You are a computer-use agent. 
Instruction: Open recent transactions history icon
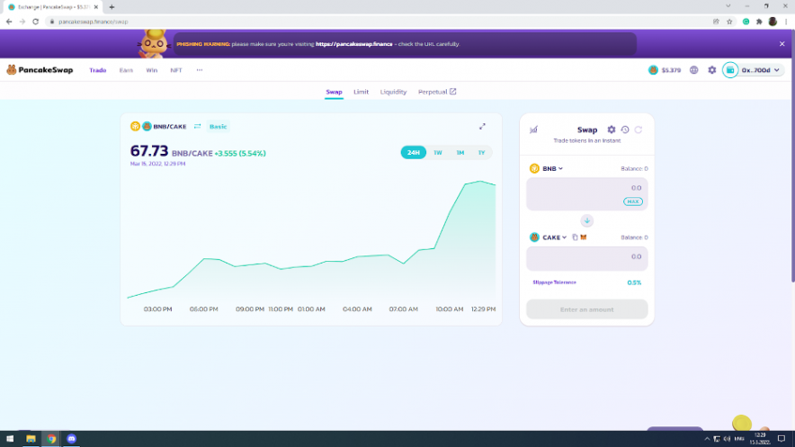click(x=625, y=130)
